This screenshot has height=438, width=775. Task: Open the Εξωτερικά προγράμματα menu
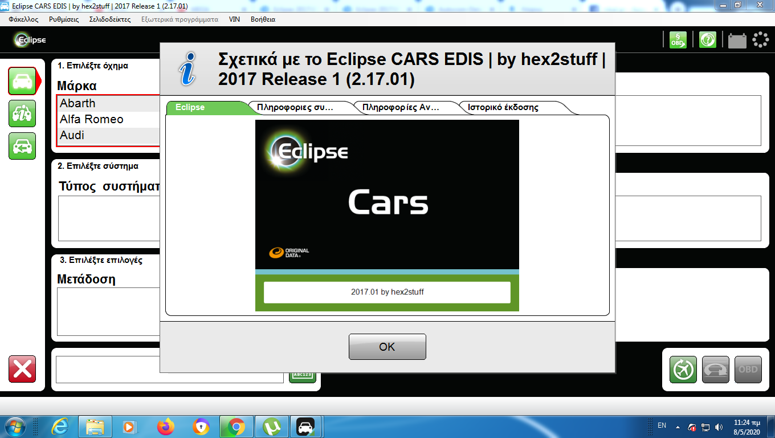(x=180, y=19)
